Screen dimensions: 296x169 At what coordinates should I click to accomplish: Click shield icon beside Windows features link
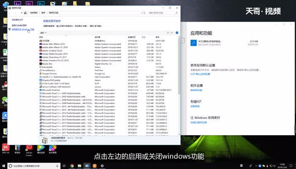click(9, 29)
